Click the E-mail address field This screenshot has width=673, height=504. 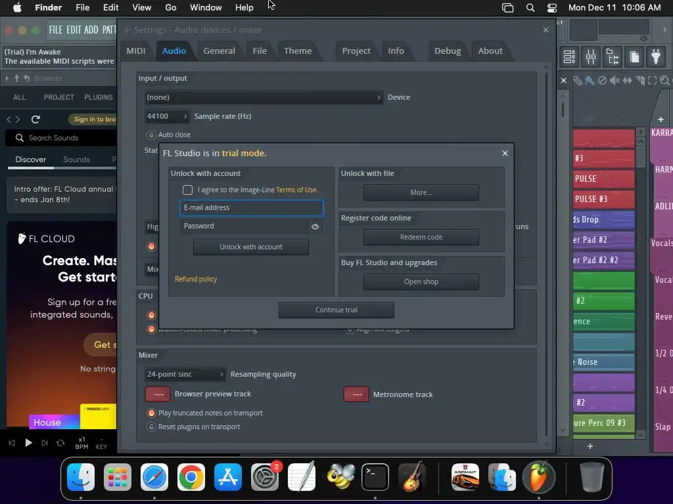(x=252, y=208)
